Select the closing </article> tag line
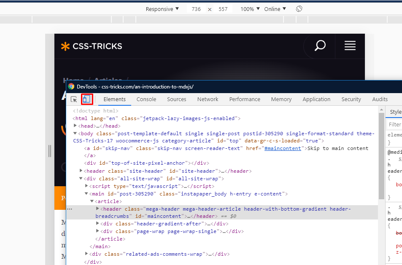 pyautogui.click(x=110, y=238)
